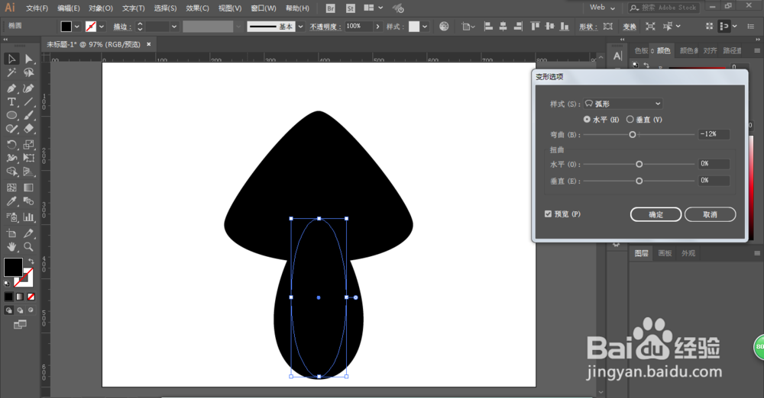Open the fill color dropdown in control bar
This screenshot has height=398, width=764.
point(77,27)
